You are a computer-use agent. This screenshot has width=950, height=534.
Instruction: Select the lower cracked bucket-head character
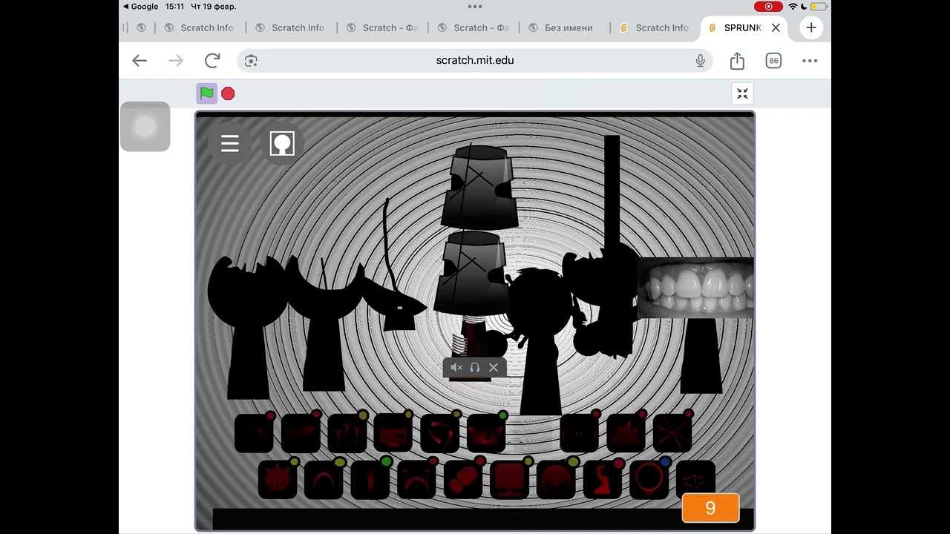pos(471,272)
